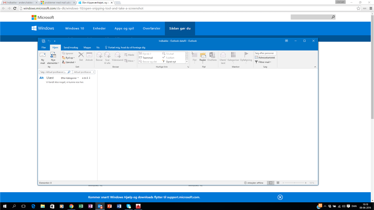
Task: Open Kategoriser categories menu
Action: tap(233, 58)
